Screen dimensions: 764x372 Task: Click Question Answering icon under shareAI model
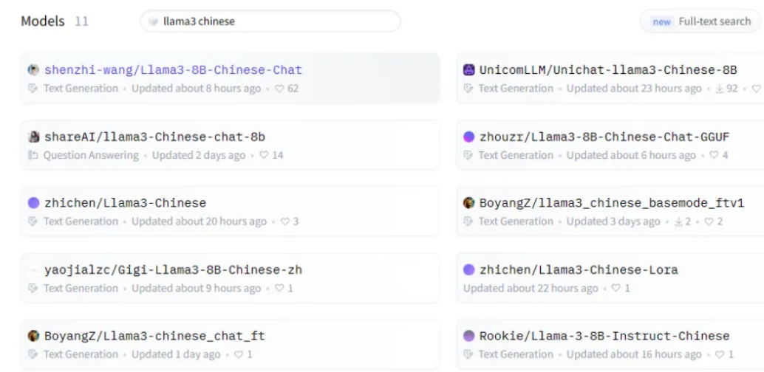tap(33, 155)
